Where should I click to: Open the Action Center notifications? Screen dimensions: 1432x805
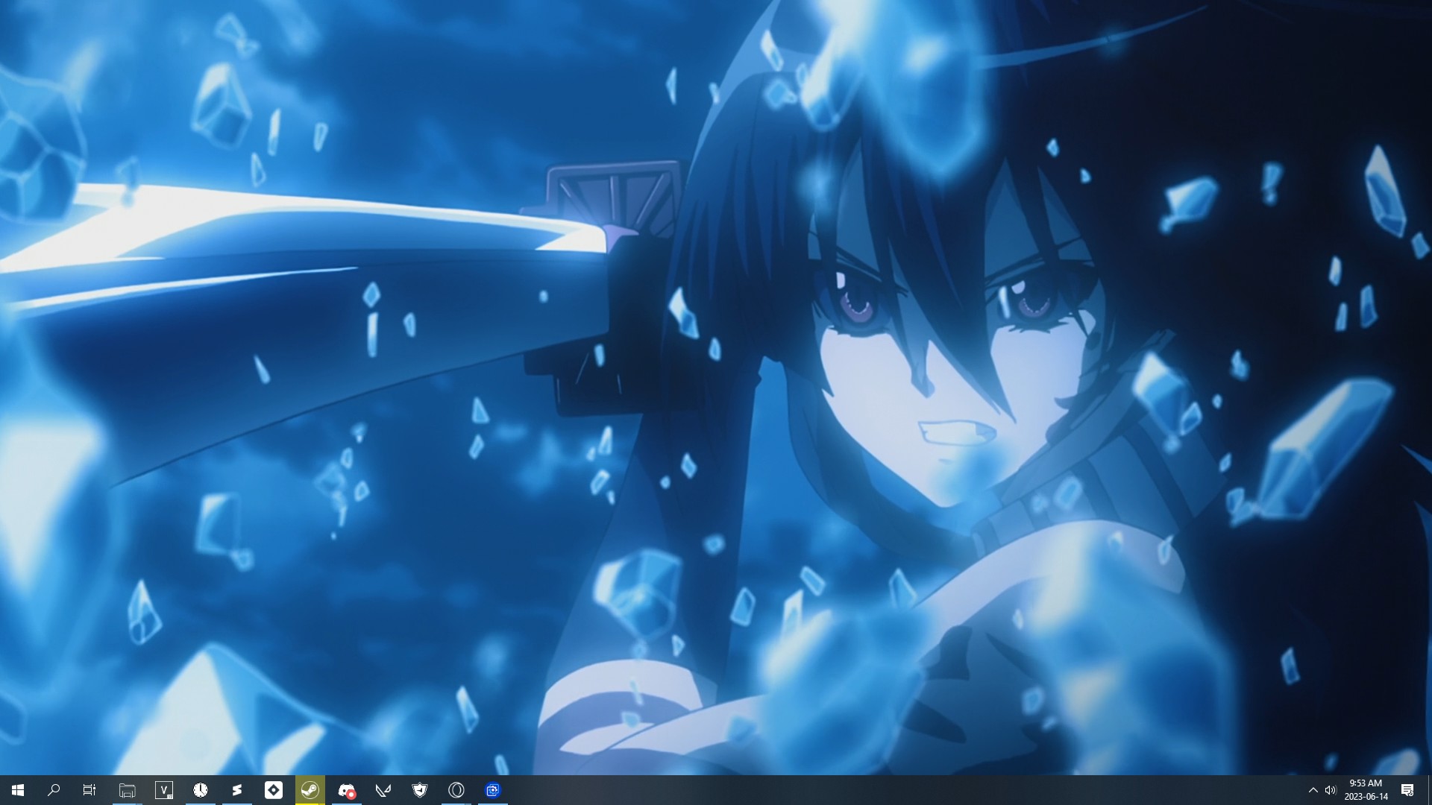click(1407, 790)
